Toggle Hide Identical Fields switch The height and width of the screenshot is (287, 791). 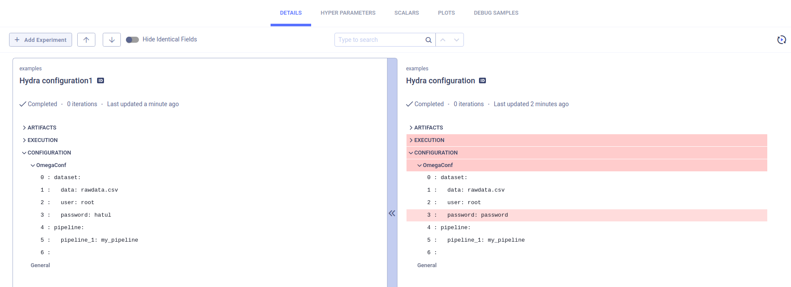(132, 40)
